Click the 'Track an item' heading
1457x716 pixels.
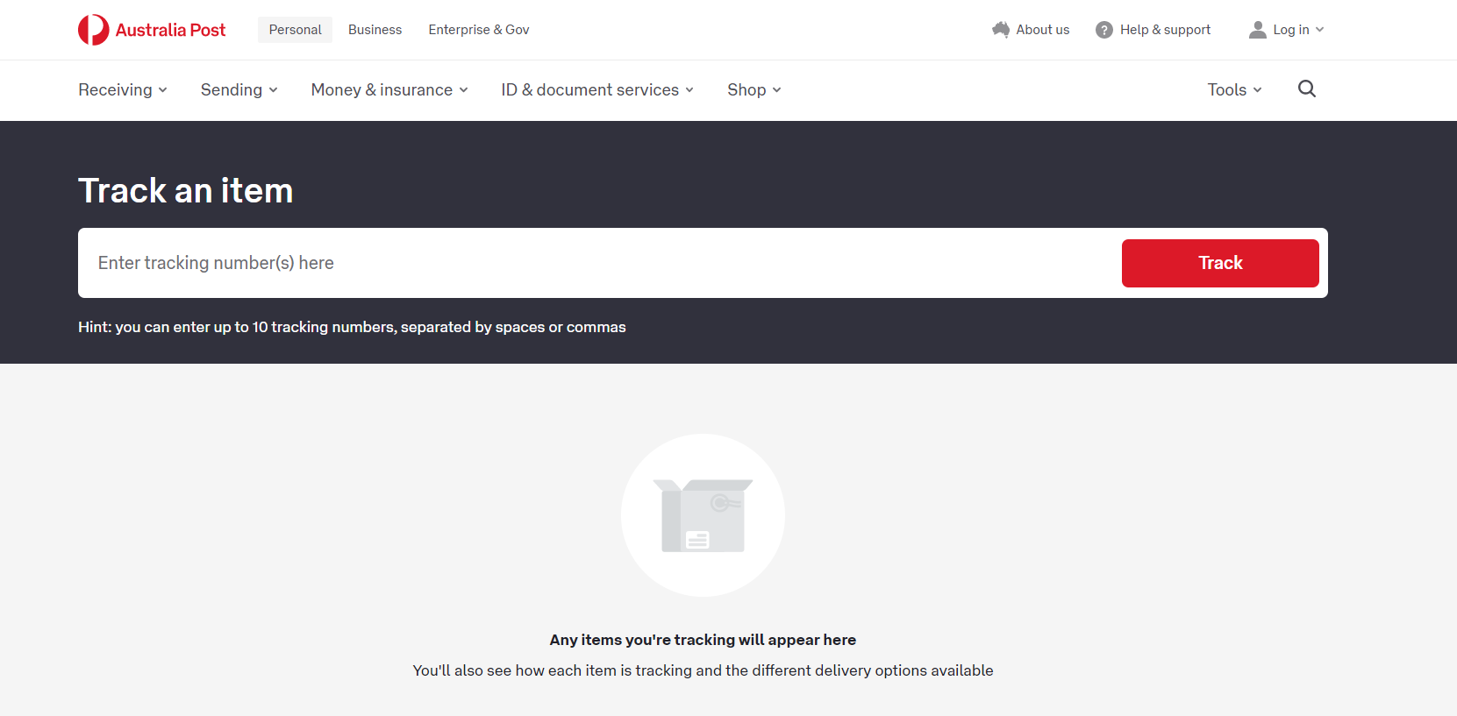point(186,190)
